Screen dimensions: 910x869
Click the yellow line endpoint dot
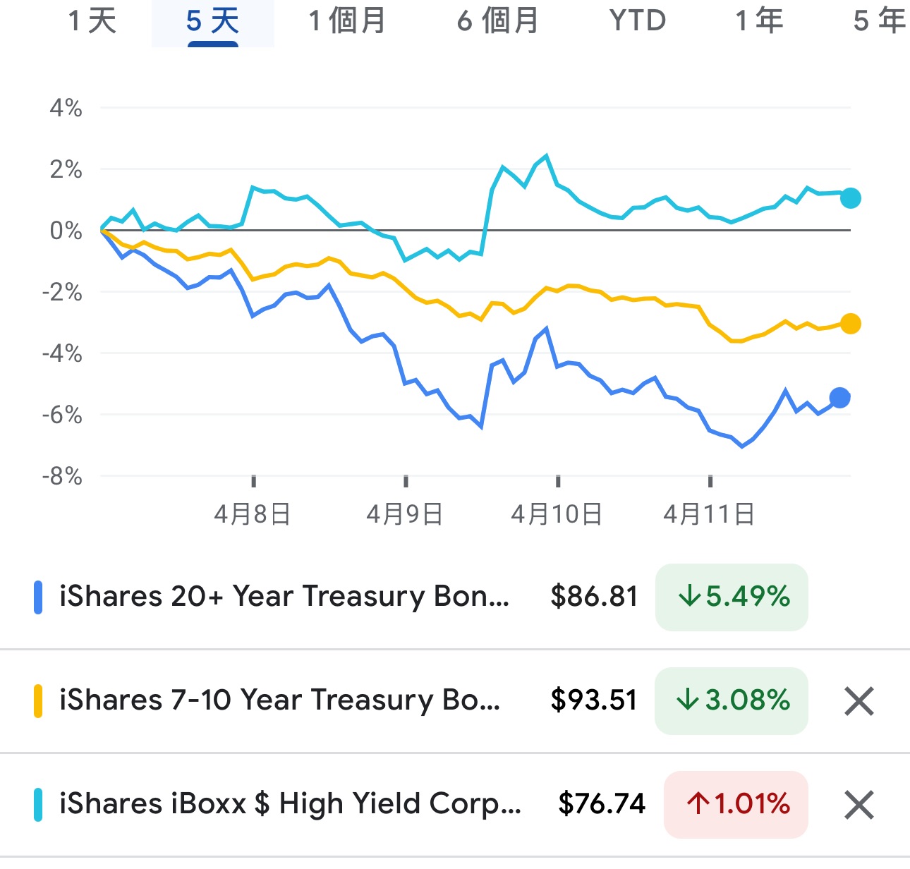coord(851,324)
